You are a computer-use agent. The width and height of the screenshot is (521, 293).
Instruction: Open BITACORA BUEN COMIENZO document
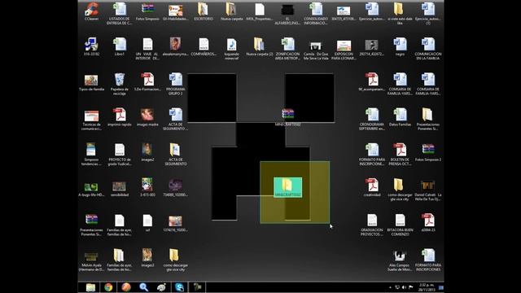[400, 225]
